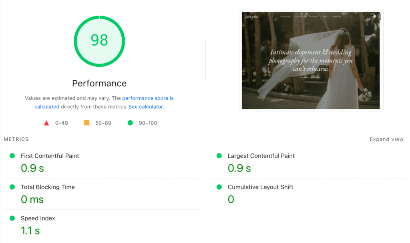This screenshot has height=243, width=410.
Task: Click the orange square for the 50–89 range
Action: click(x=87, y=123)
